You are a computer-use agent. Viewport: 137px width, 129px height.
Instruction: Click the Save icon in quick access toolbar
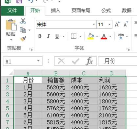click(x=19, y=1)
